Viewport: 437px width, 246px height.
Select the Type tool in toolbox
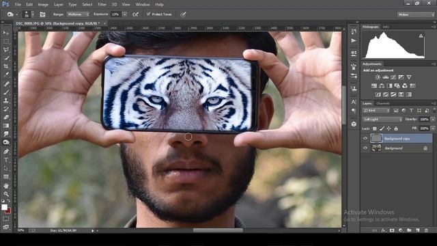6,160
